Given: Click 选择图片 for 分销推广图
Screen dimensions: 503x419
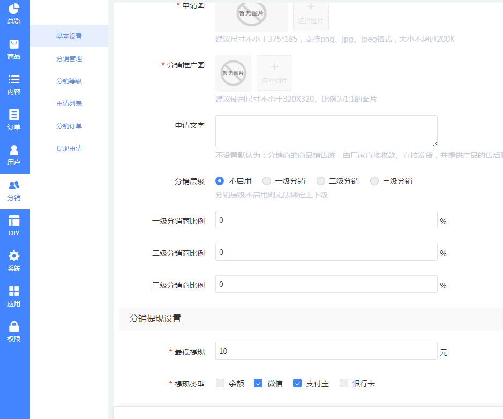Looking at the screenshot, I should pyautogui.click(x=274, y=73).
